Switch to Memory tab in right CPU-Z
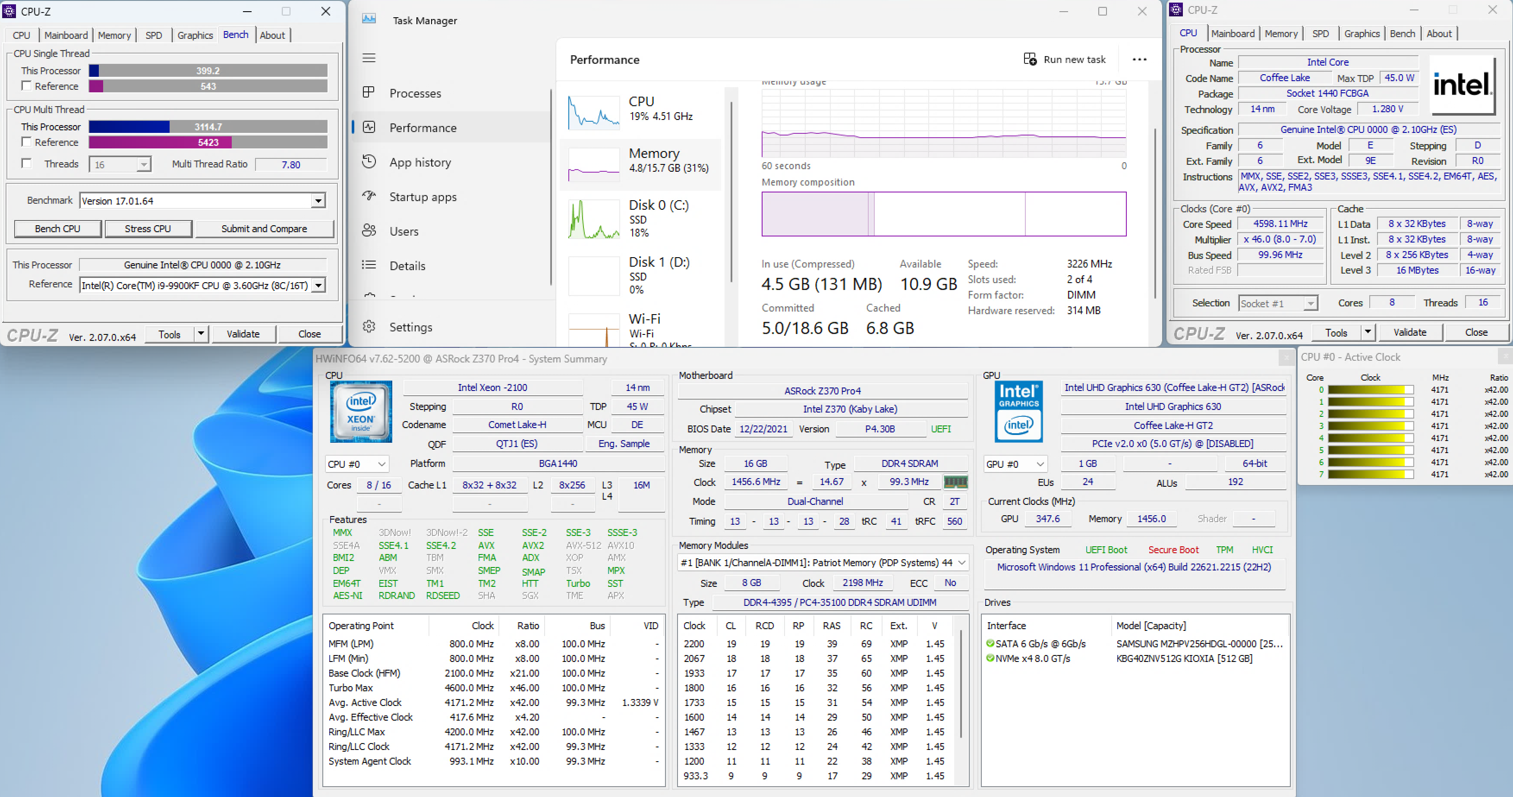Screen dimensions: 1513x797 click(x=1281, y=34)
